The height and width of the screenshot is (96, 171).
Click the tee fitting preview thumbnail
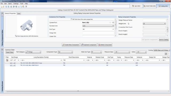(x=26, y=25)
